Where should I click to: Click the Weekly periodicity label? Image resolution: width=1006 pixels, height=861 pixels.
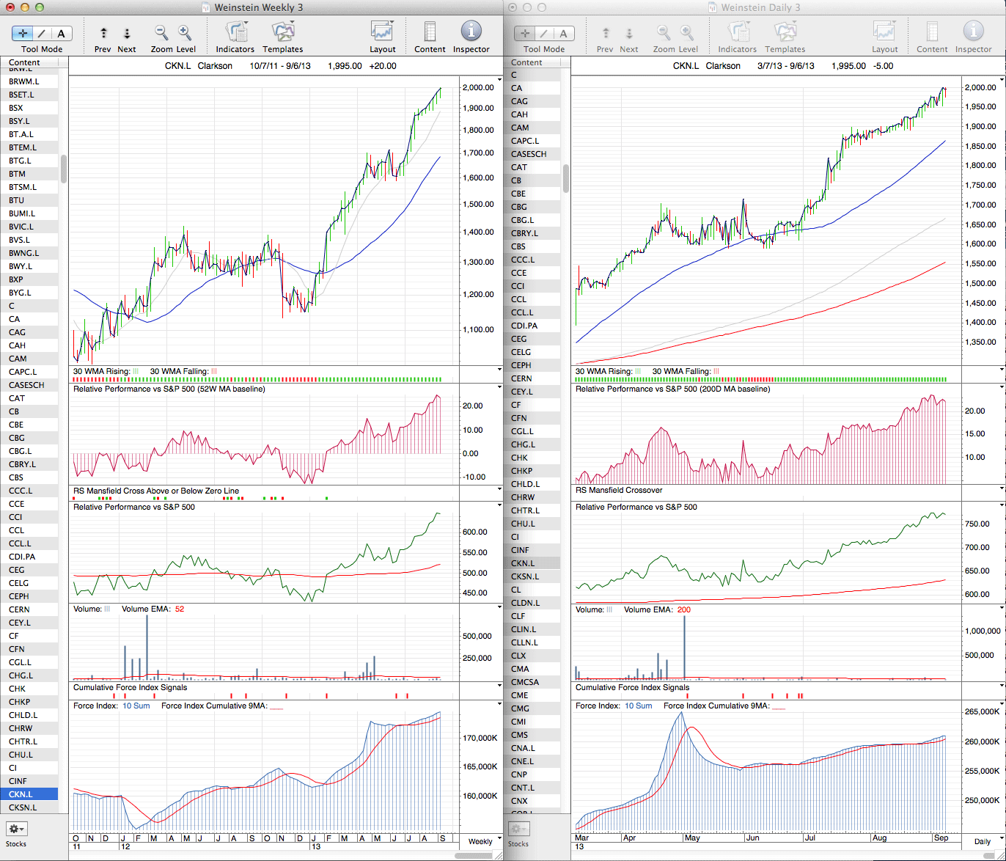pos(480,841)
